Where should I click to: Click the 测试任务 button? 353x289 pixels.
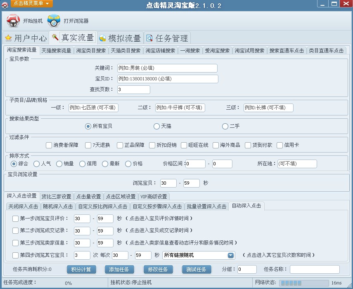[x=197, y=269]
